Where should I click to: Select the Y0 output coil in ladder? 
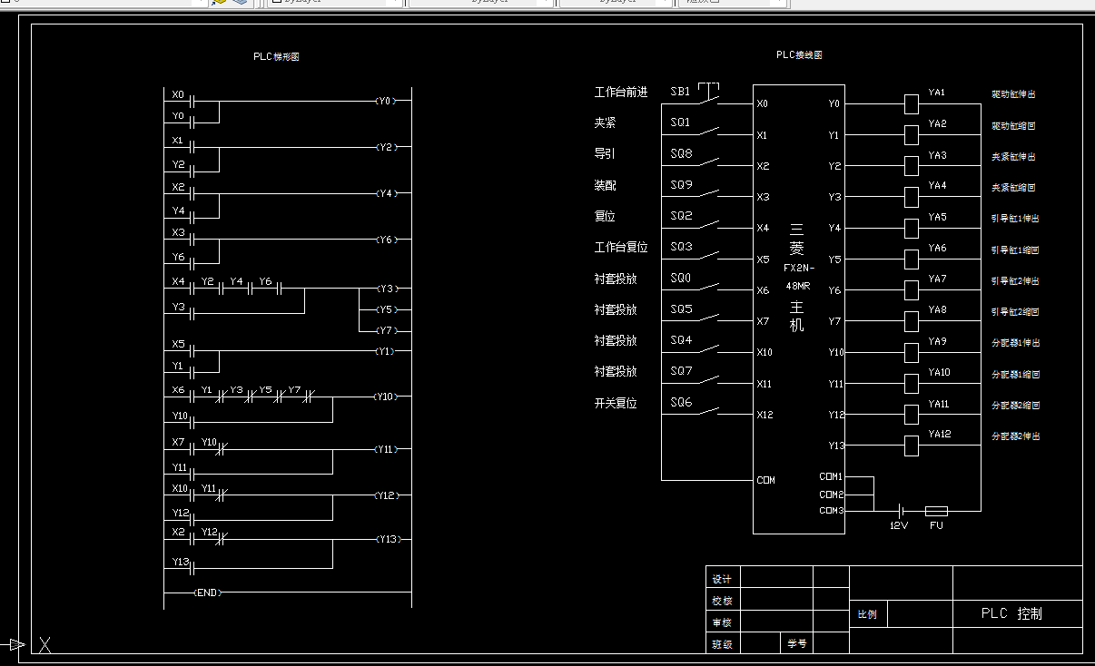pos(386,101)
